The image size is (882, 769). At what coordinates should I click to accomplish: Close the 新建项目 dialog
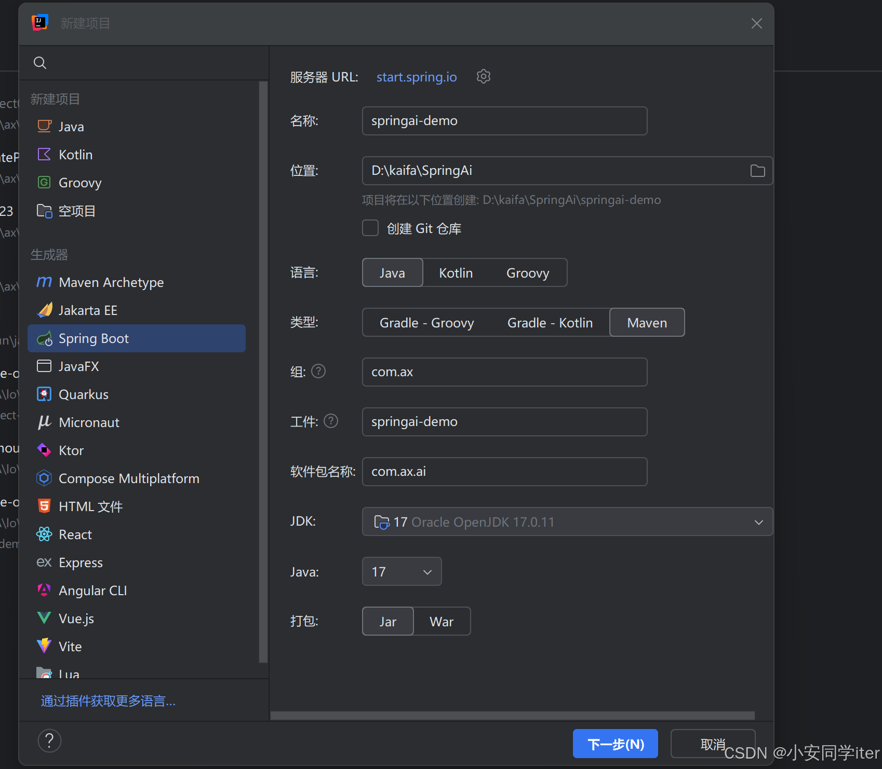[x=757, y=23]
